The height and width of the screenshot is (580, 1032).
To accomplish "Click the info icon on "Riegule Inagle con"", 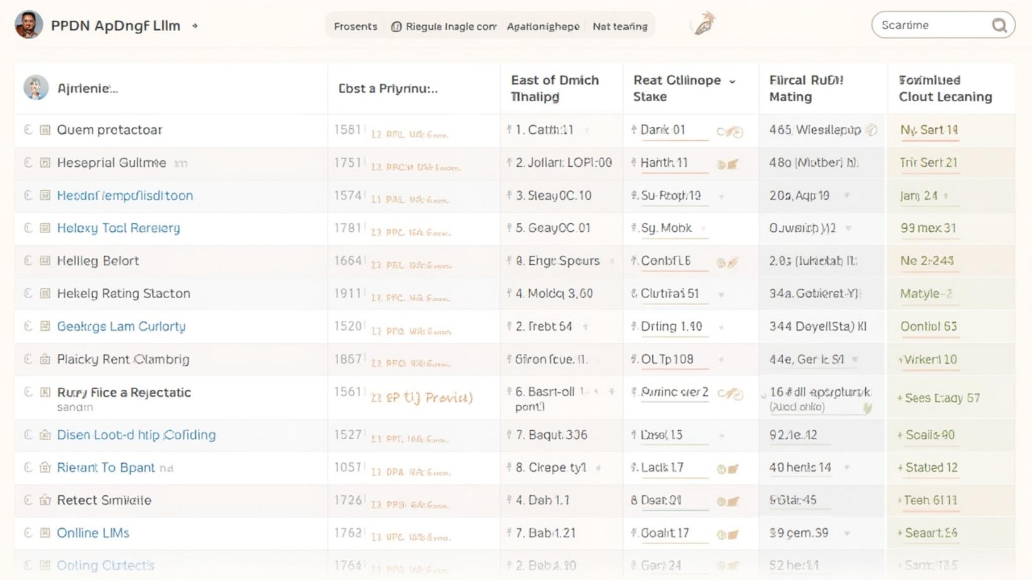I will pos(395,27).
